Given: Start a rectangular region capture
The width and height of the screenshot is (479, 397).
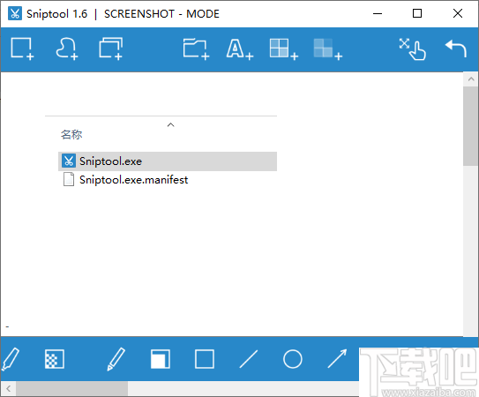Looking at the screenshot, I should [22, 49].
